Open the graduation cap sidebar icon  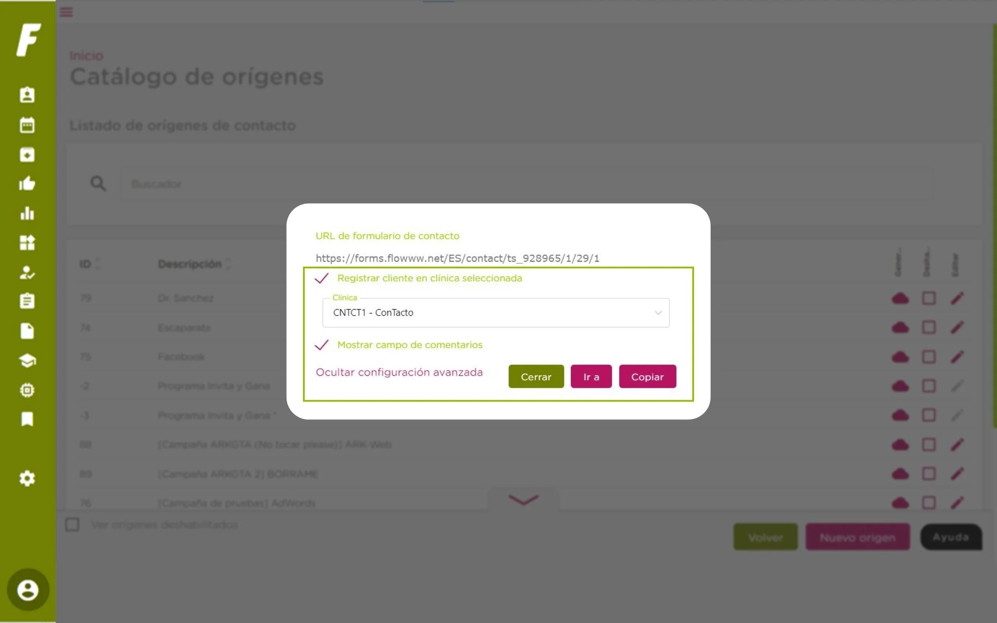pos(27,361)
